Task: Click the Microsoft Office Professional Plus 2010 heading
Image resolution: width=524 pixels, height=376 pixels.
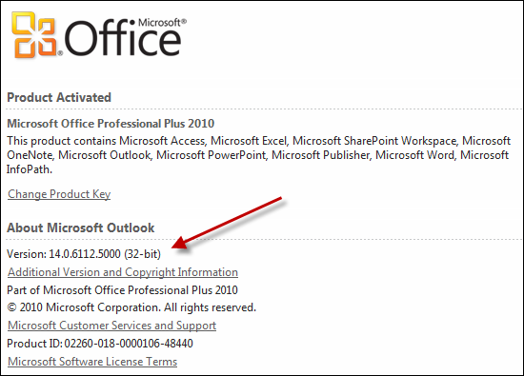Action: 111,124
